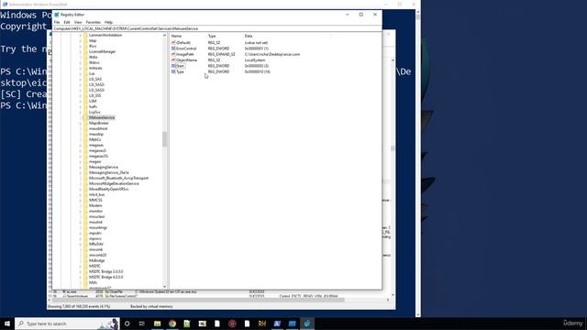This screenshot has height=330, width=587.
Task: Expand the MapsBroker key
Action: click(x=81, y=123)
